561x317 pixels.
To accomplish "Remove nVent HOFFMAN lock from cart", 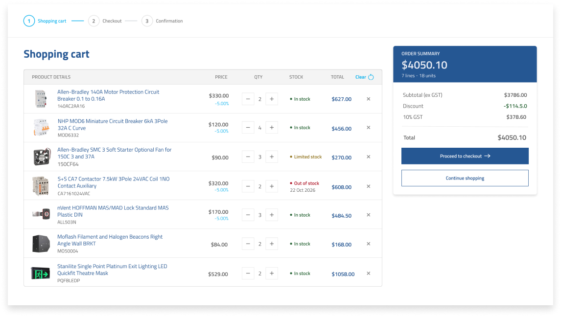I will pos(369,215).
